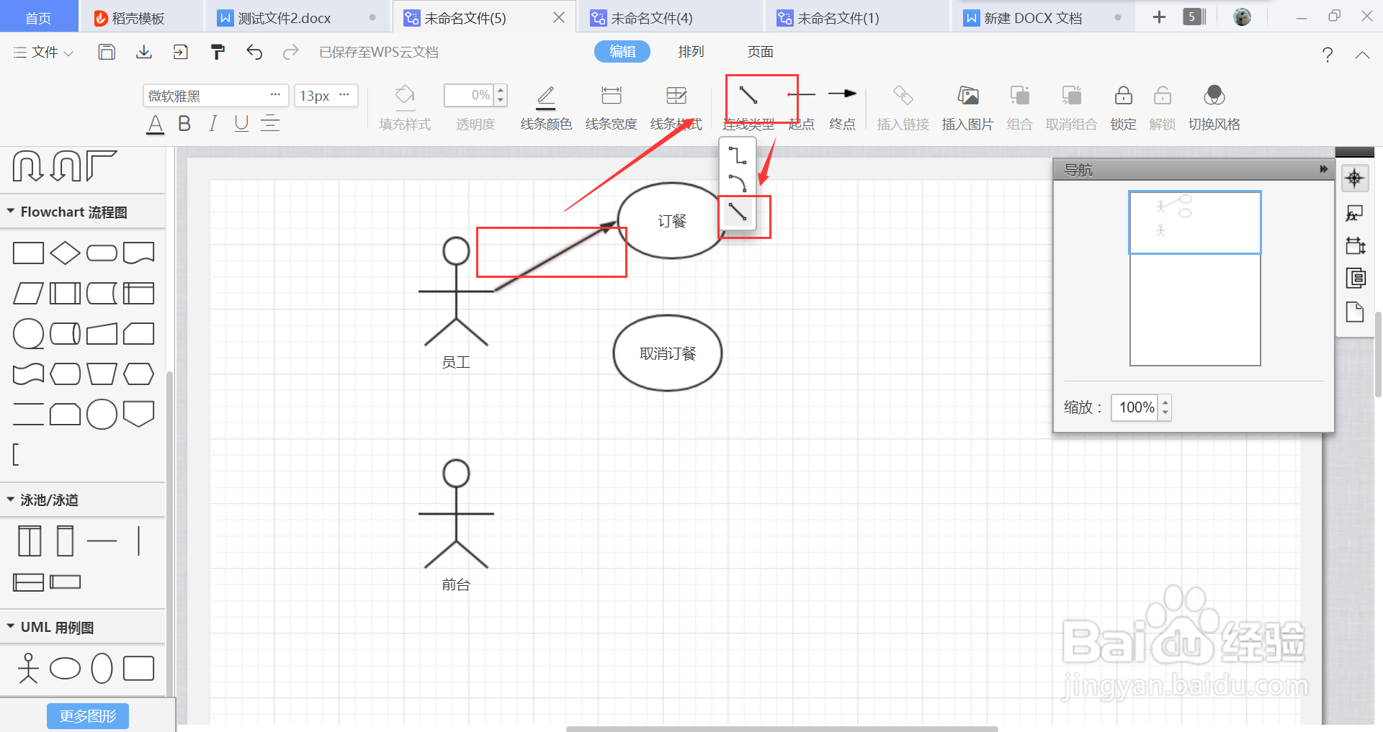Select the 取消订餐 ellipse on canvas
This screenshot has width=1383, height=732.
668,353
